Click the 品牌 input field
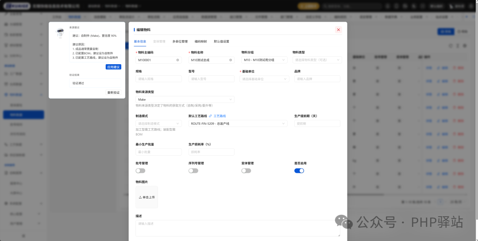The height and width of the screenshot is (241, 478). (317, 79)
